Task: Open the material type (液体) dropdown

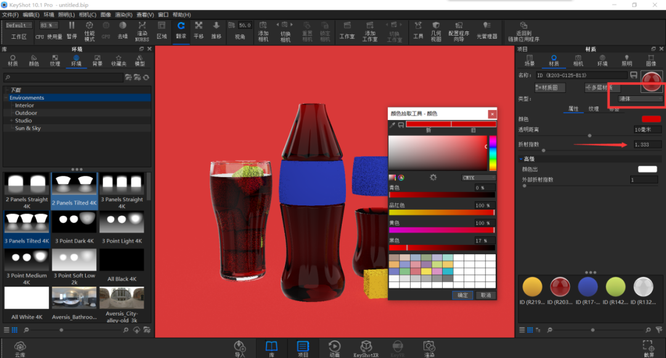Action: tap(639, 98)
